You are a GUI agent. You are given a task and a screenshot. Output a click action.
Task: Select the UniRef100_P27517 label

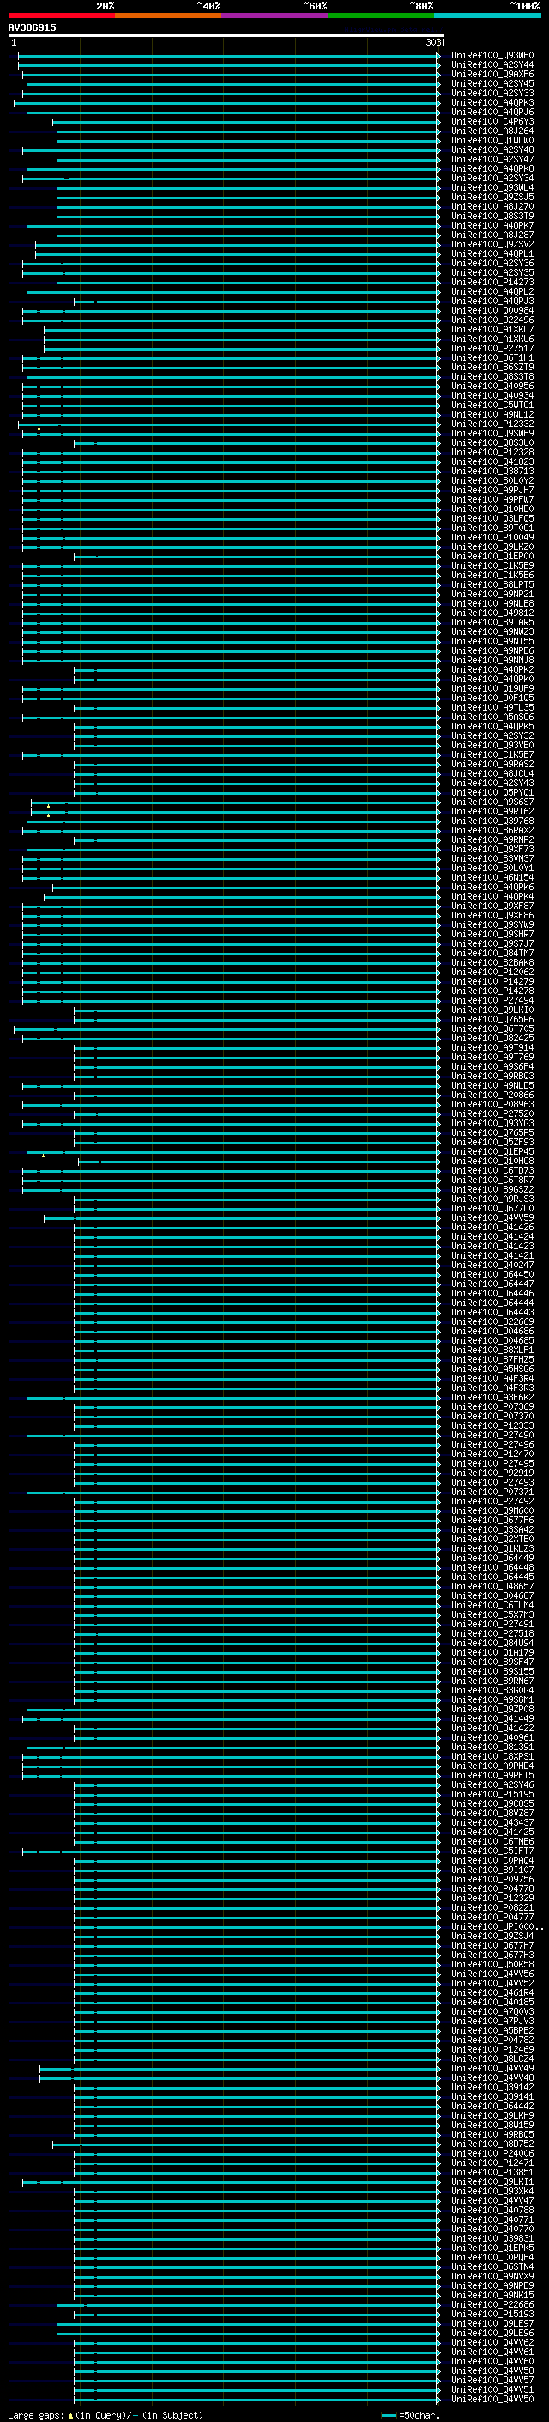(492, 349)
